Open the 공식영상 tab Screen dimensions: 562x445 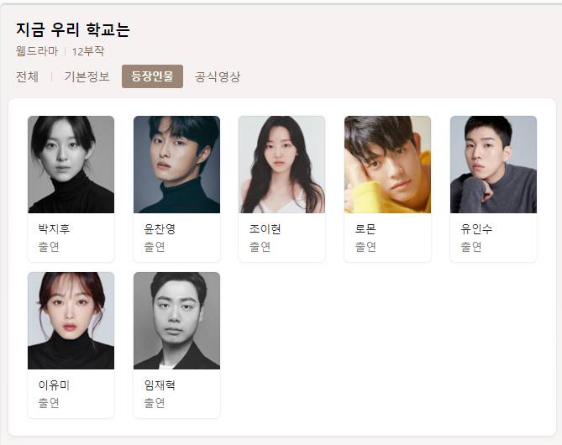coord(218,76)
